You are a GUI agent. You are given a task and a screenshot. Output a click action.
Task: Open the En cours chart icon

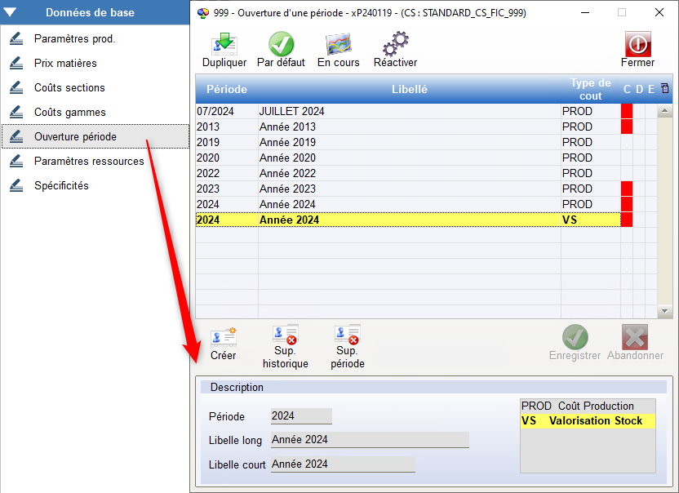point(338,45)
